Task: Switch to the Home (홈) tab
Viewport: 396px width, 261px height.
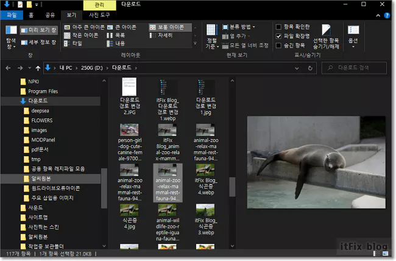Action: pos(31,15)
